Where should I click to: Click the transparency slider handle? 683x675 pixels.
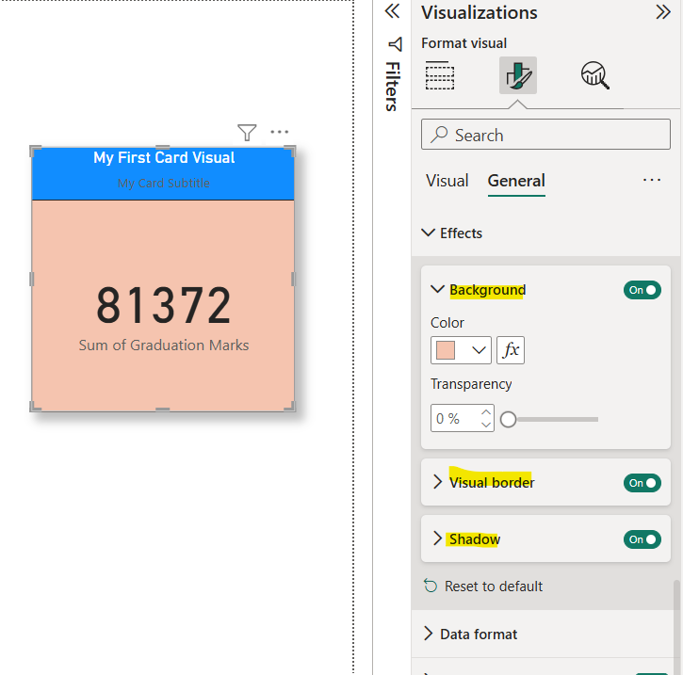coord(508,420)
